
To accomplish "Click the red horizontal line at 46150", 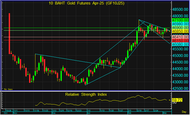I will pyautogui.click(x=83, y=40).
